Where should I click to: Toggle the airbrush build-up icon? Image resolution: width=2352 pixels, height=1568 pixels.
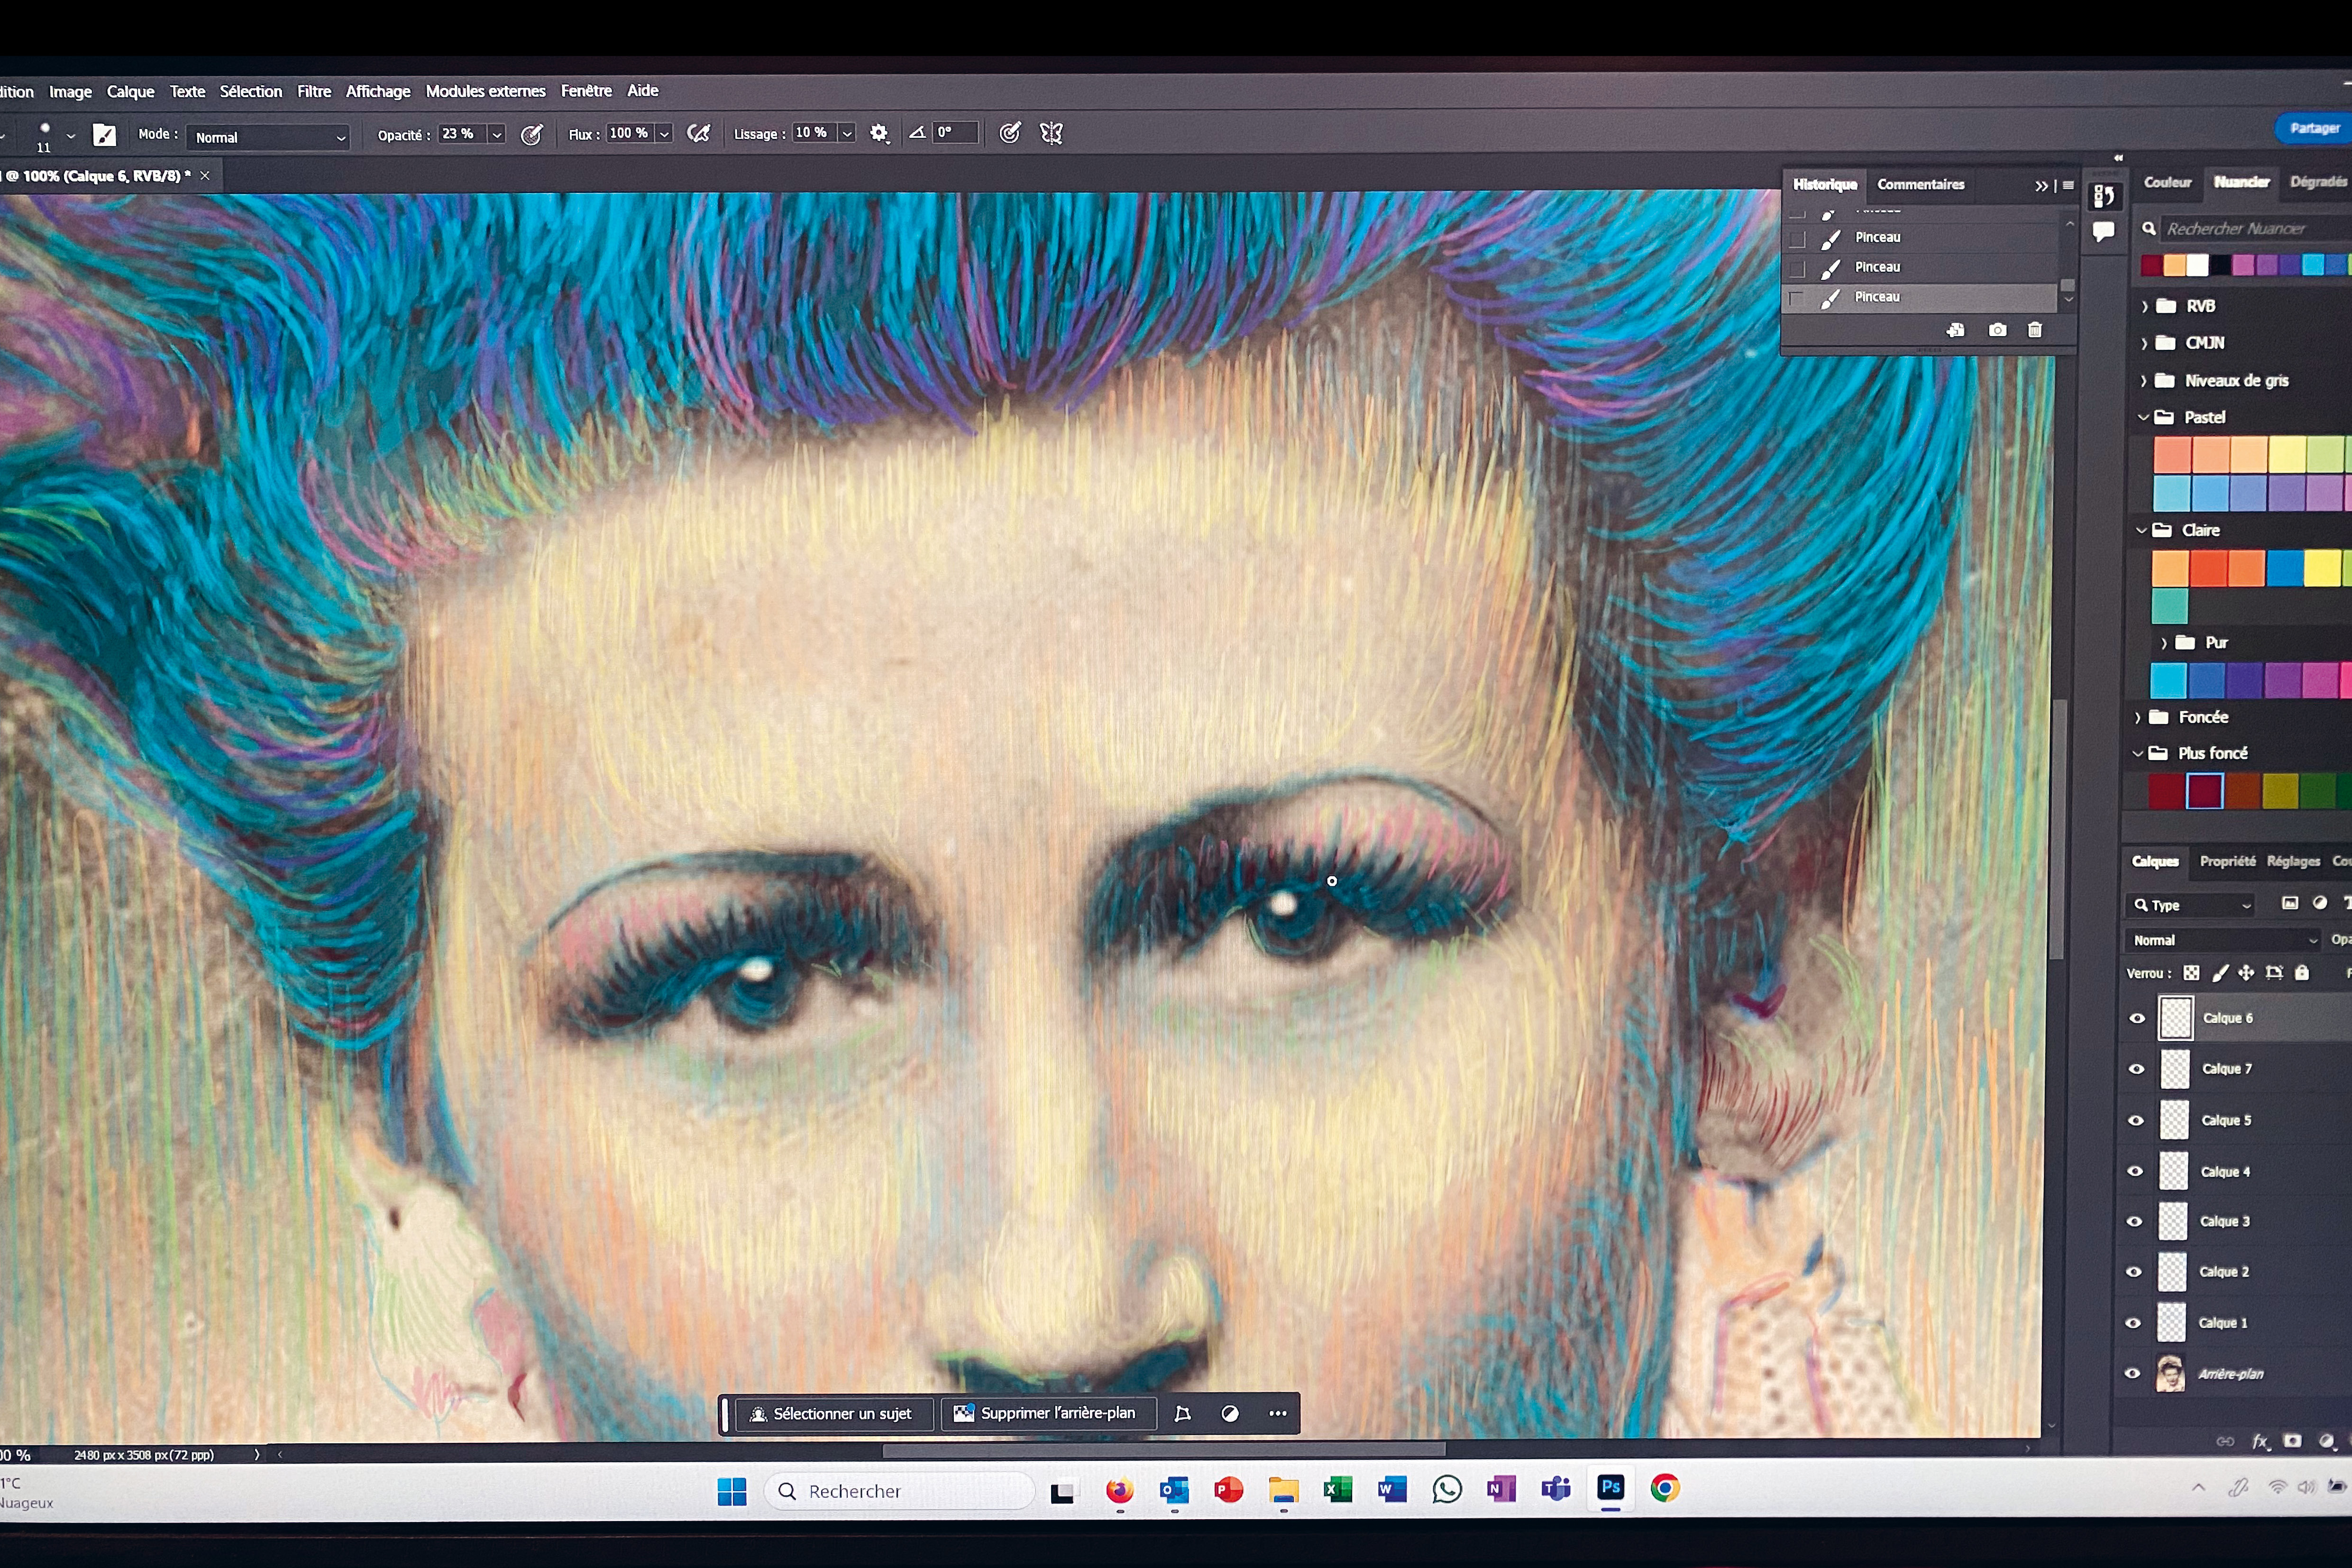click(x=698, y=133)
